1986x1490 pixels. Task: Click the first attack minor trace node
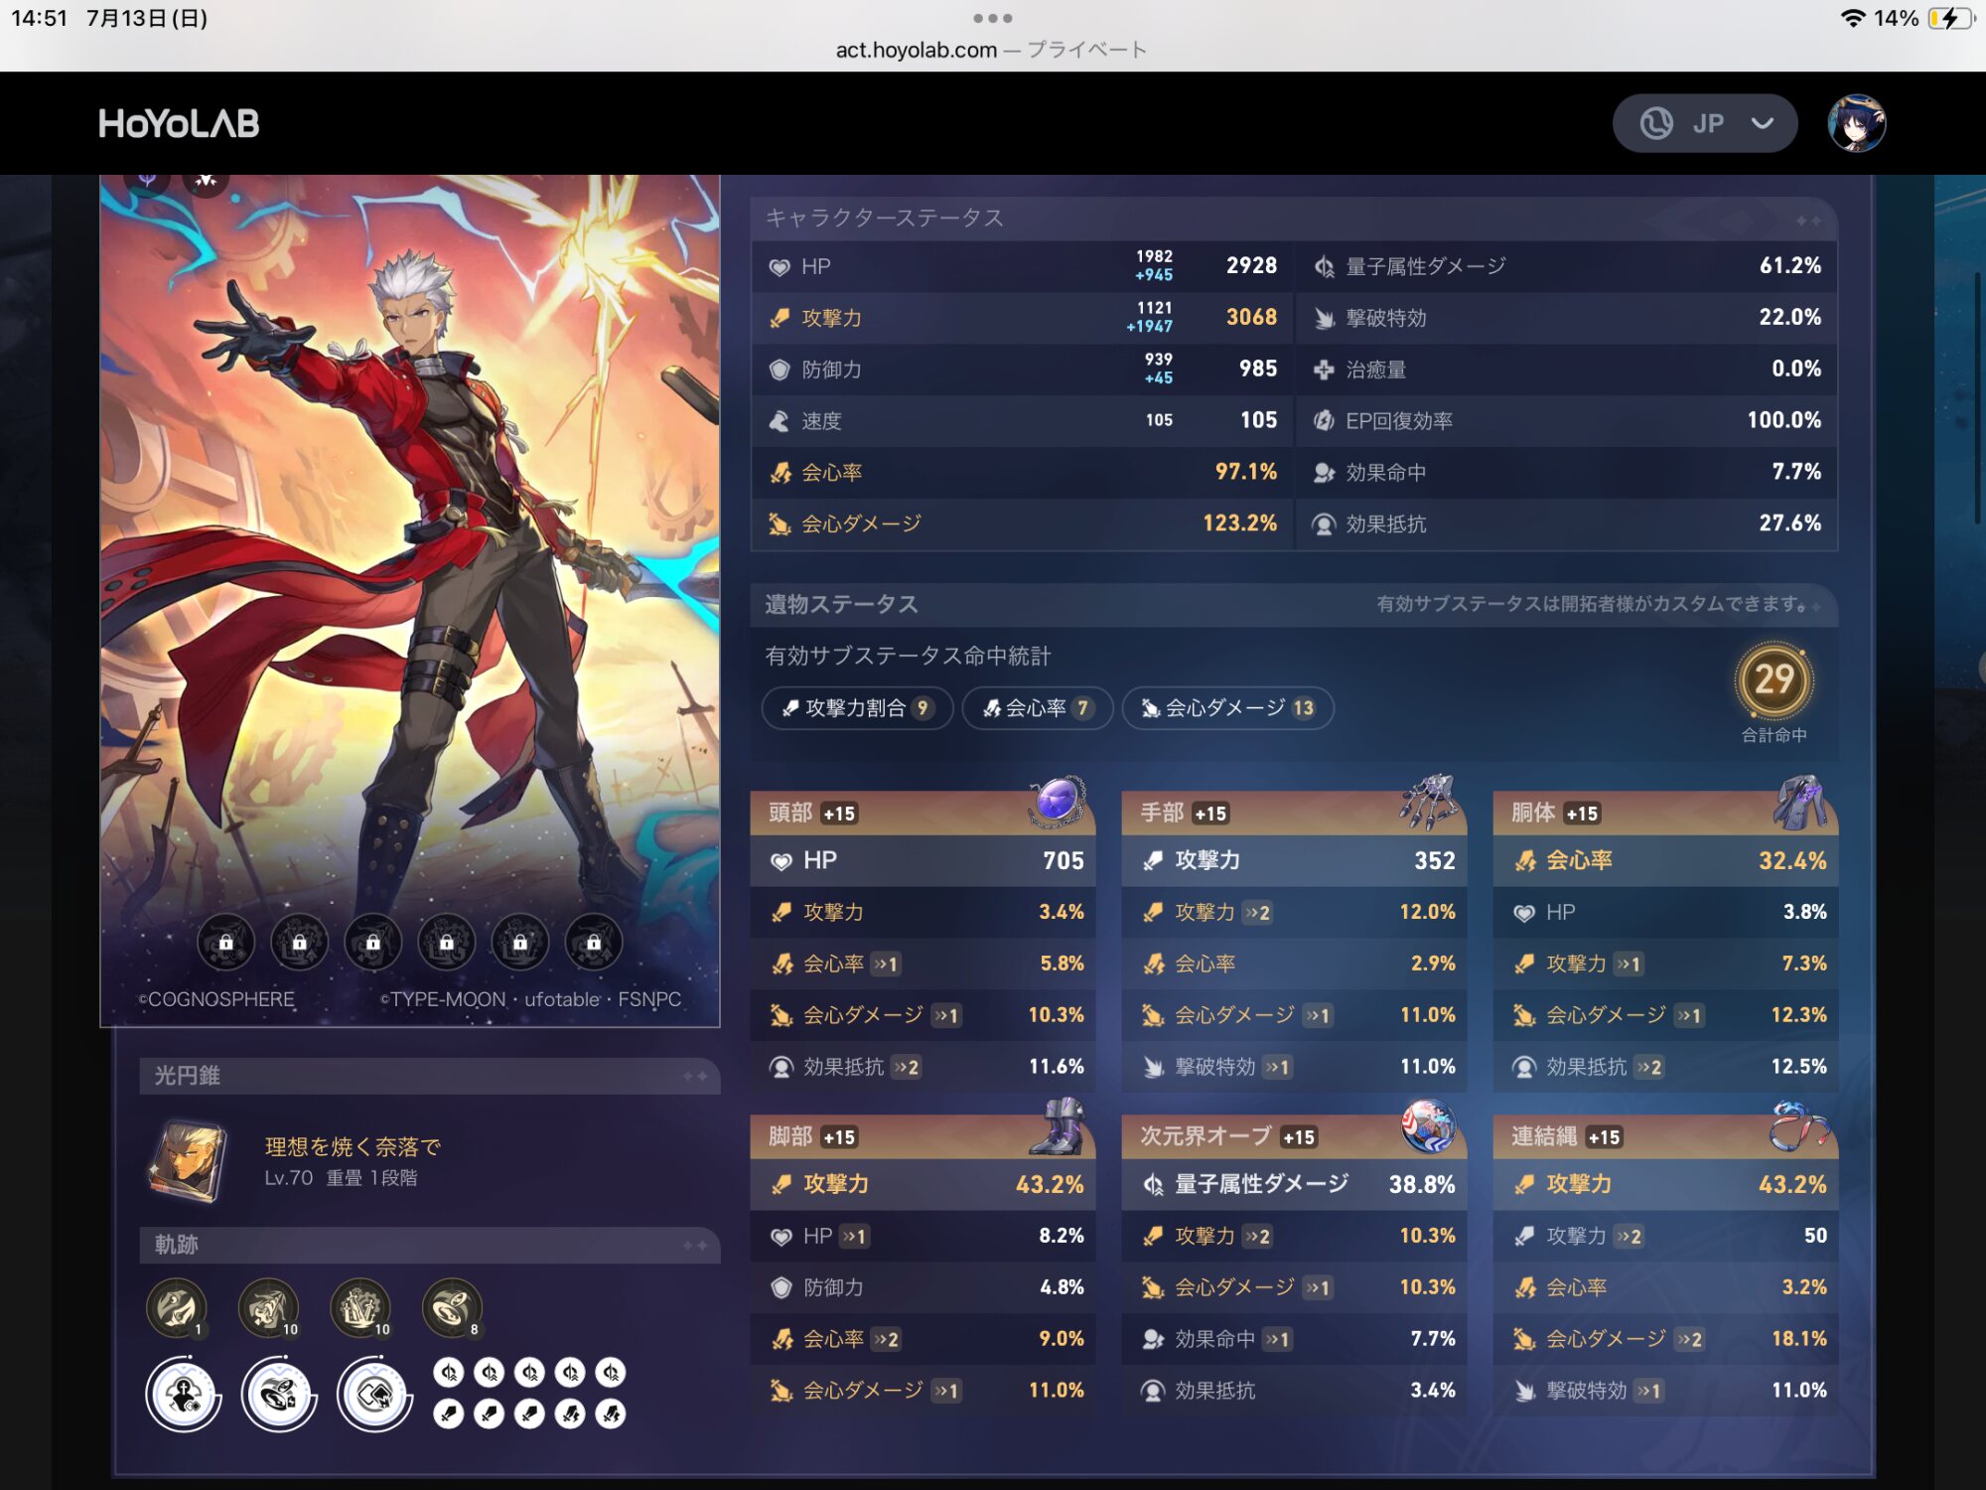click(449, 1414)
